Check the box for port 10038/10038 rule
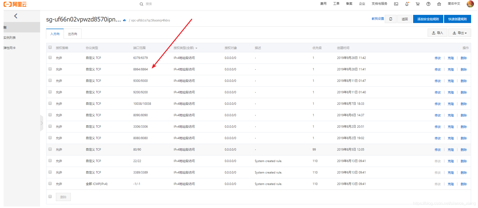Viewport: 478px width, 208px height. click(50, 103)
